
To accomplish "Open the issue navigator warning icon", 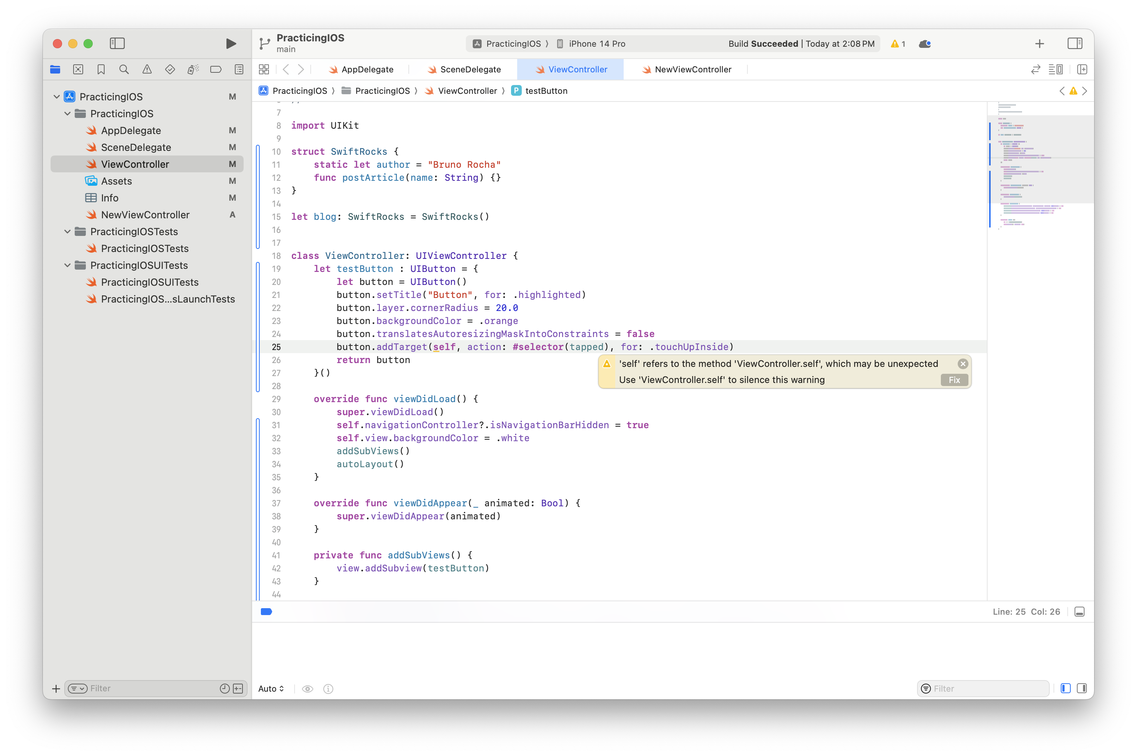I will point(147,69).
